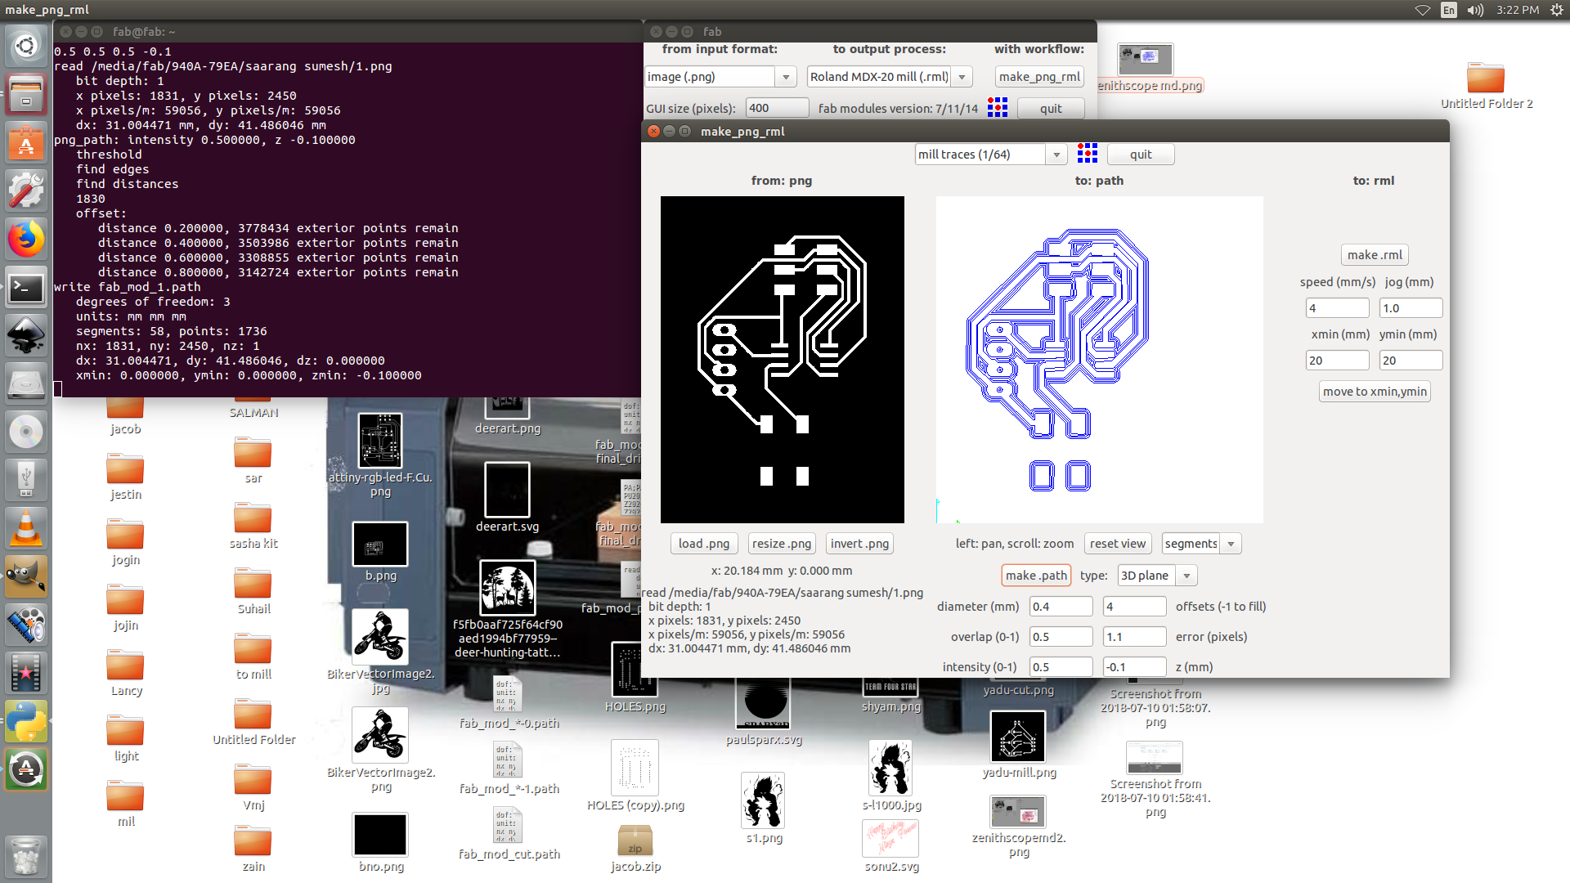This screenshot has width=1570, height=883.
Task: Click make_png_rml workflow button
Action: 1039,77
